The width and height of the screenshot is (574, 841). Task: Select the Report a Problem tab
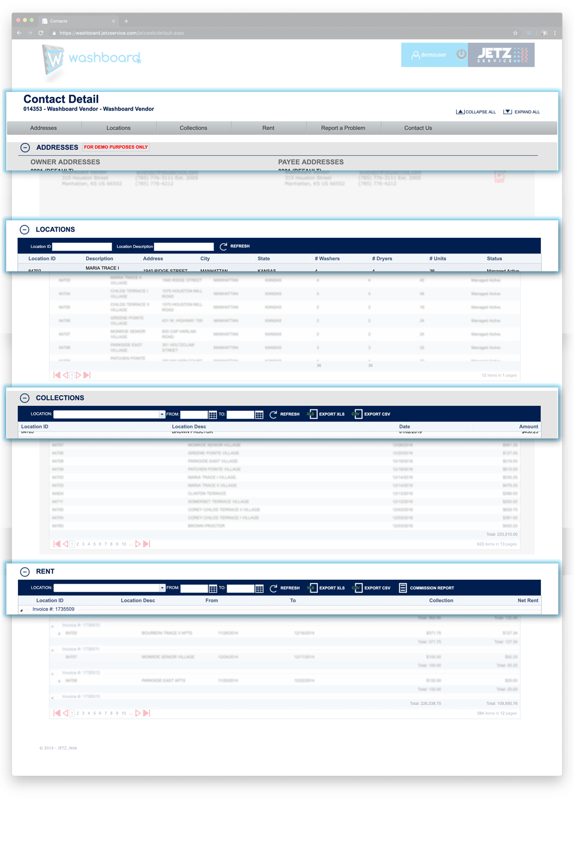[x=343, y=128]
